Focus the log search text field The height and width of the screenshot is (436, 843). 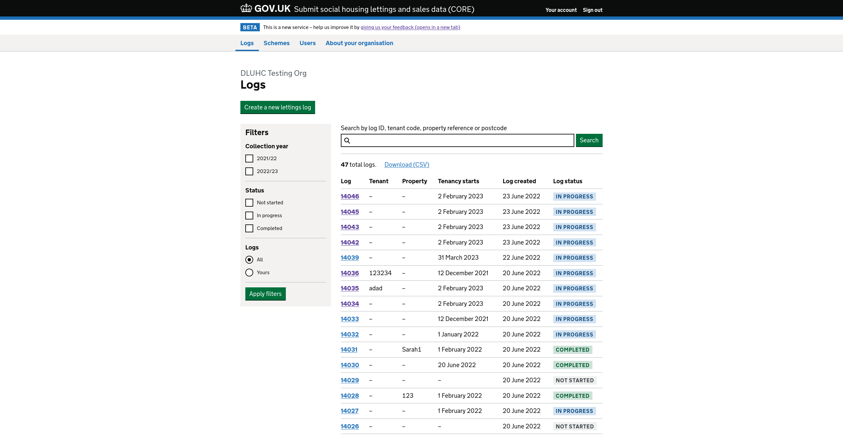(x=461, y=140)
